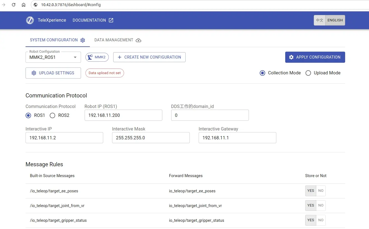Viewport: 369px width, 229px height.
Task: Click source message /io_teleop/target_ee_poses
Action: [x=54, y=191]
